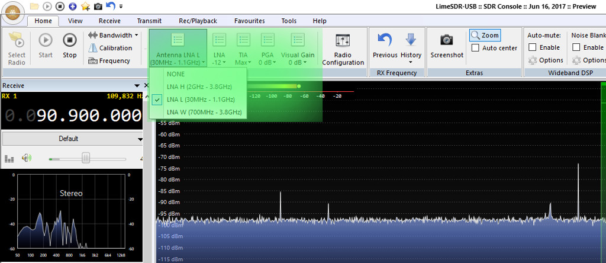
Task: Open the LNA -12 gain dropdown
Action: click(x=219, y=49)
